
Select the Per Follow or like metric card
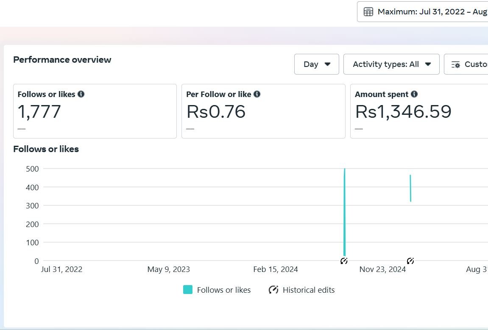coord(263,111)
